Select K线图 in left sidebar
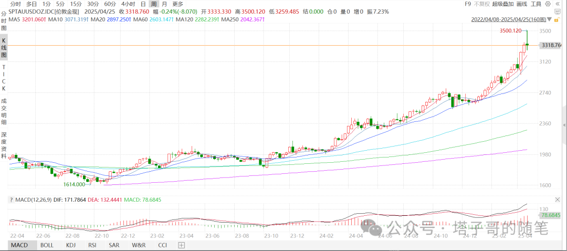The image size is (567, 251). 4,48
